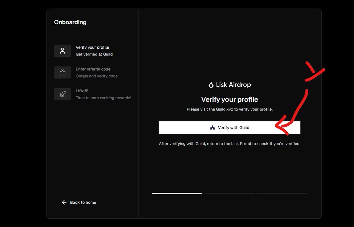Click the third progress bar segment

[x=282, y=193]
